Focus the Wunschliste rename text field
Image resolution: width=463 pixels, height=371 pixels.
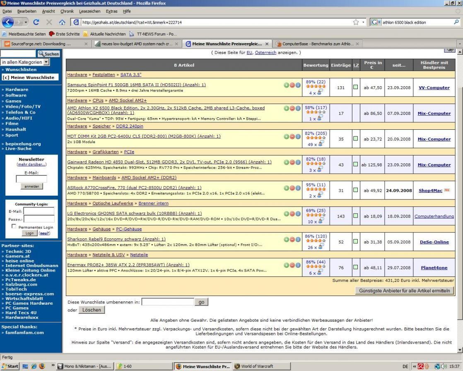(x=168, y=302)
